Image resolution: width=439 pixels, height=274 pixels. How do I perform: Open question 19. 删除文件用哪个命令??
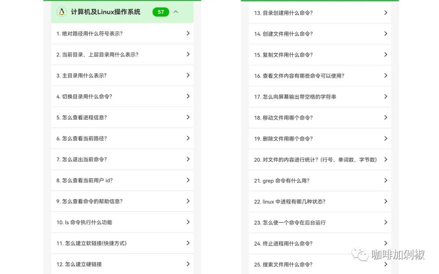320,139
